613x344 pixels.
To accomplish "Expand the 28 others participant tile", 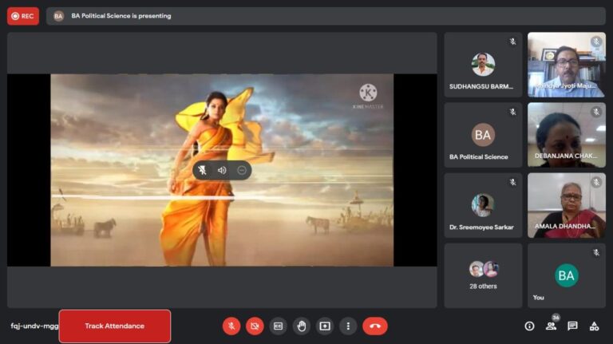I will tap(483, 275).
